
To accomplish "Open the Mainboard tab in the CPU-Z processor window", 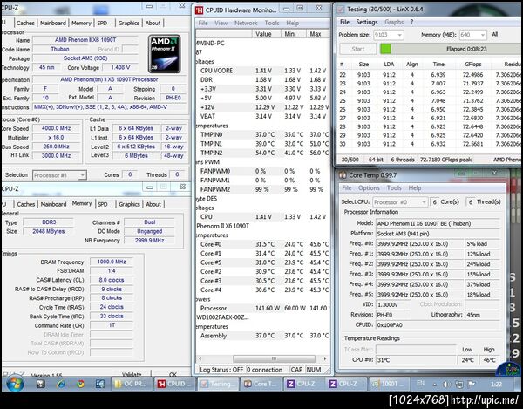I will click(x=53, y=23).
